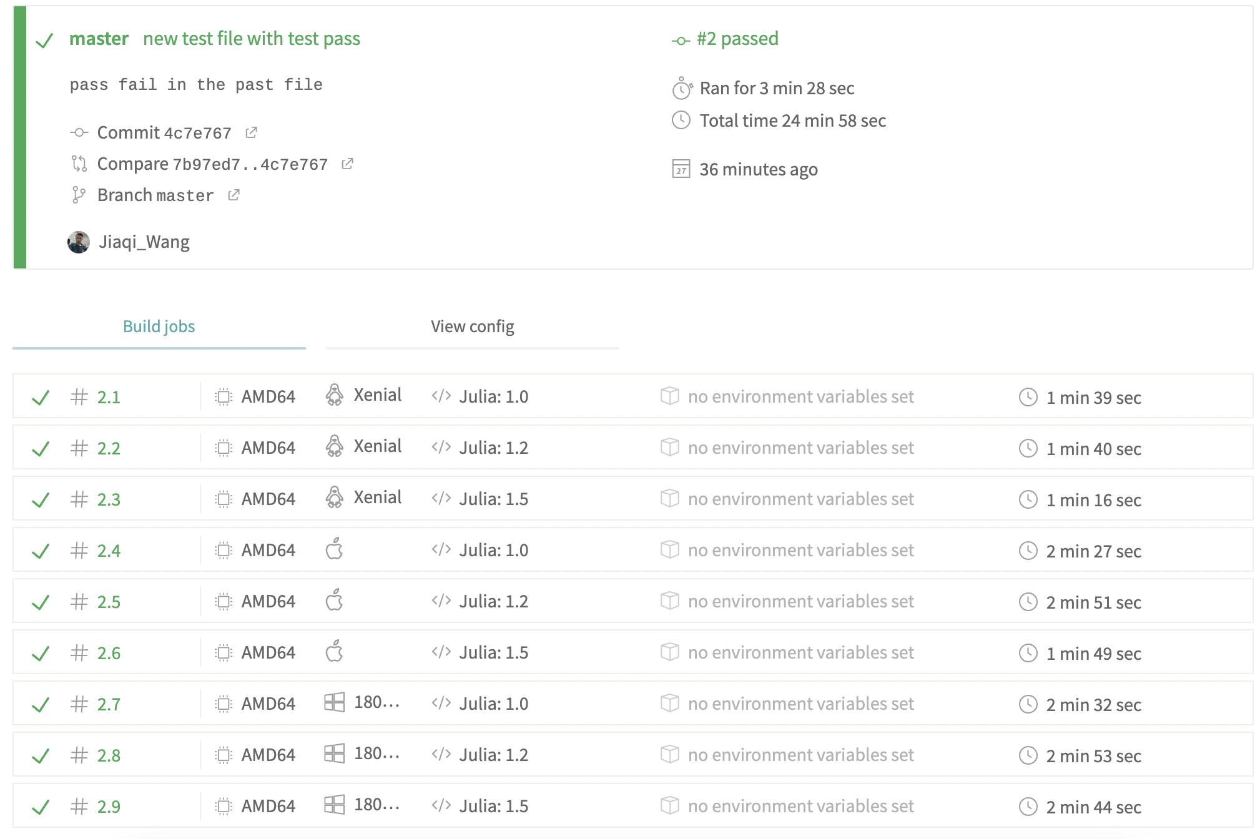Open the commit title 'new test file with test pass'
The width and height of the screenshot is (1260, 839).
tap(251, 39)
